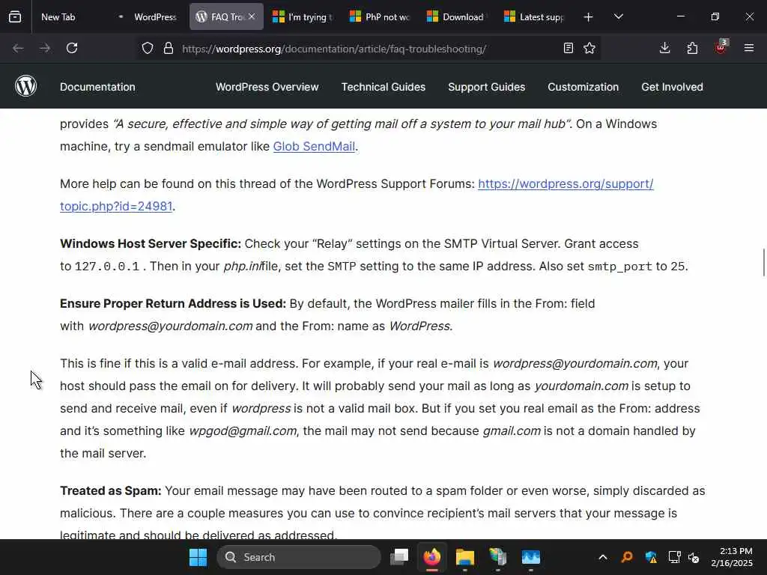Viewport: 767px width, 575px height.
Task: Toggle reader view icon in address bar
Action: coord(568,48)
